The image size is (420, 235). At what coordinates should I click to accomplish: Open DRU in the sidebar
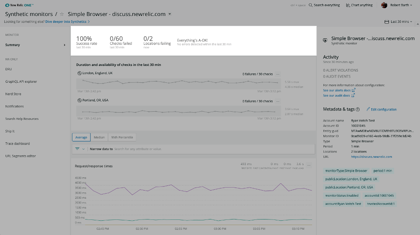9,69
